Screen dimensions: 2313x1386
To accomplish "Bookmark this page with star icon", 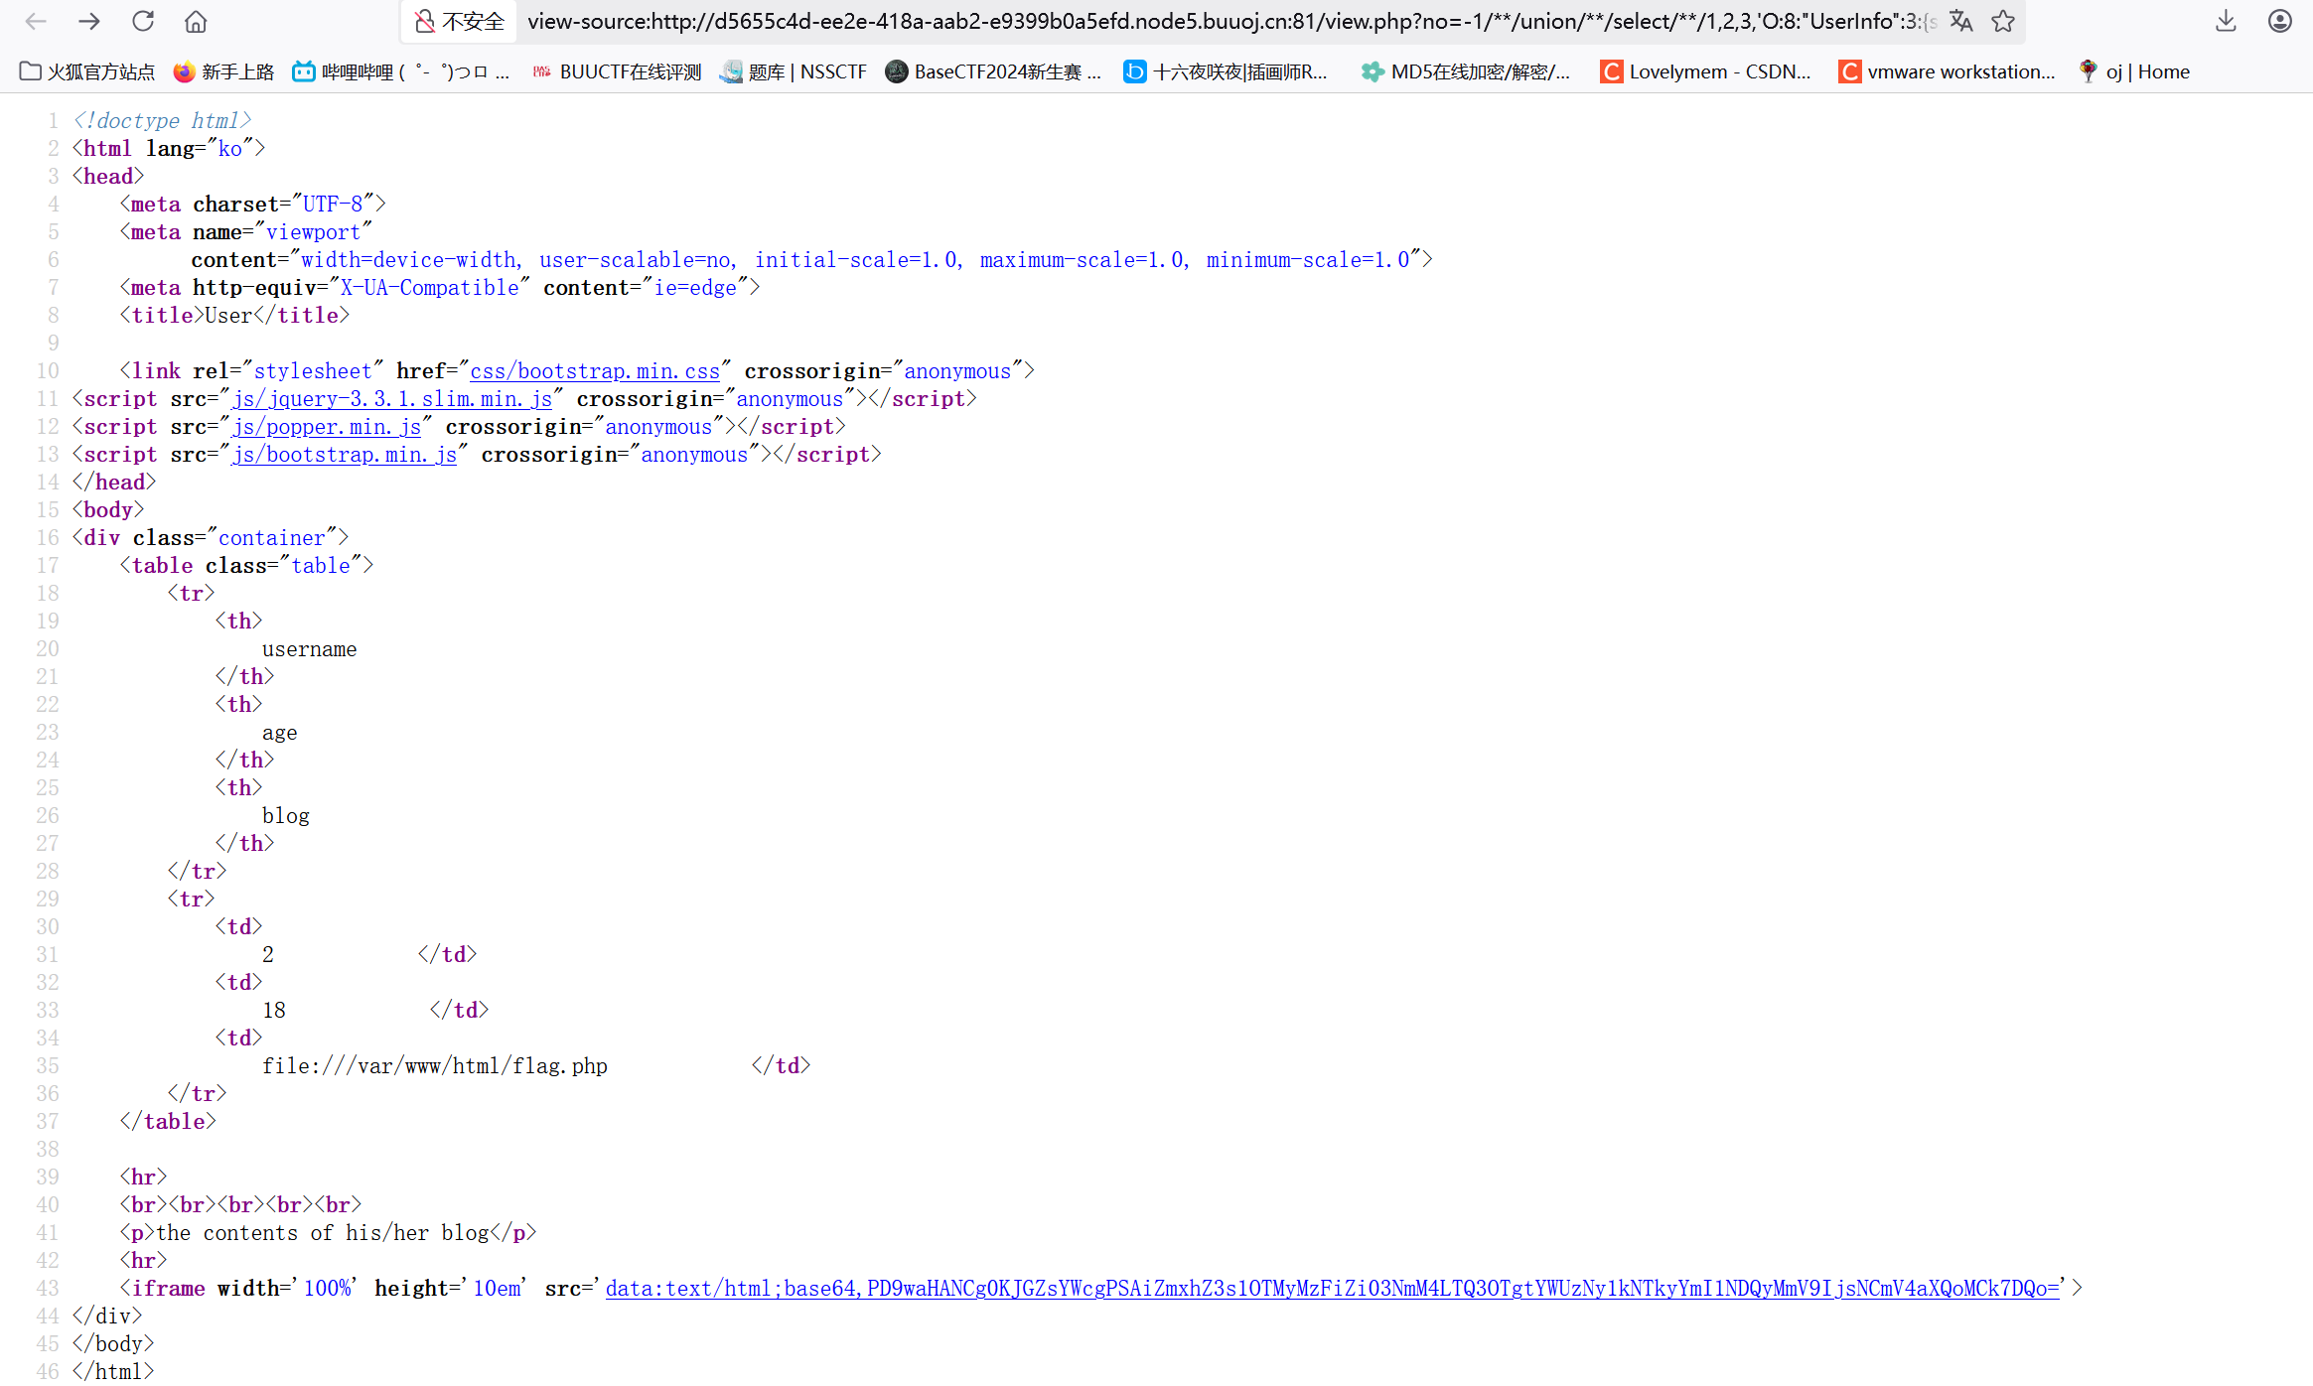I will pos(2003,21).
